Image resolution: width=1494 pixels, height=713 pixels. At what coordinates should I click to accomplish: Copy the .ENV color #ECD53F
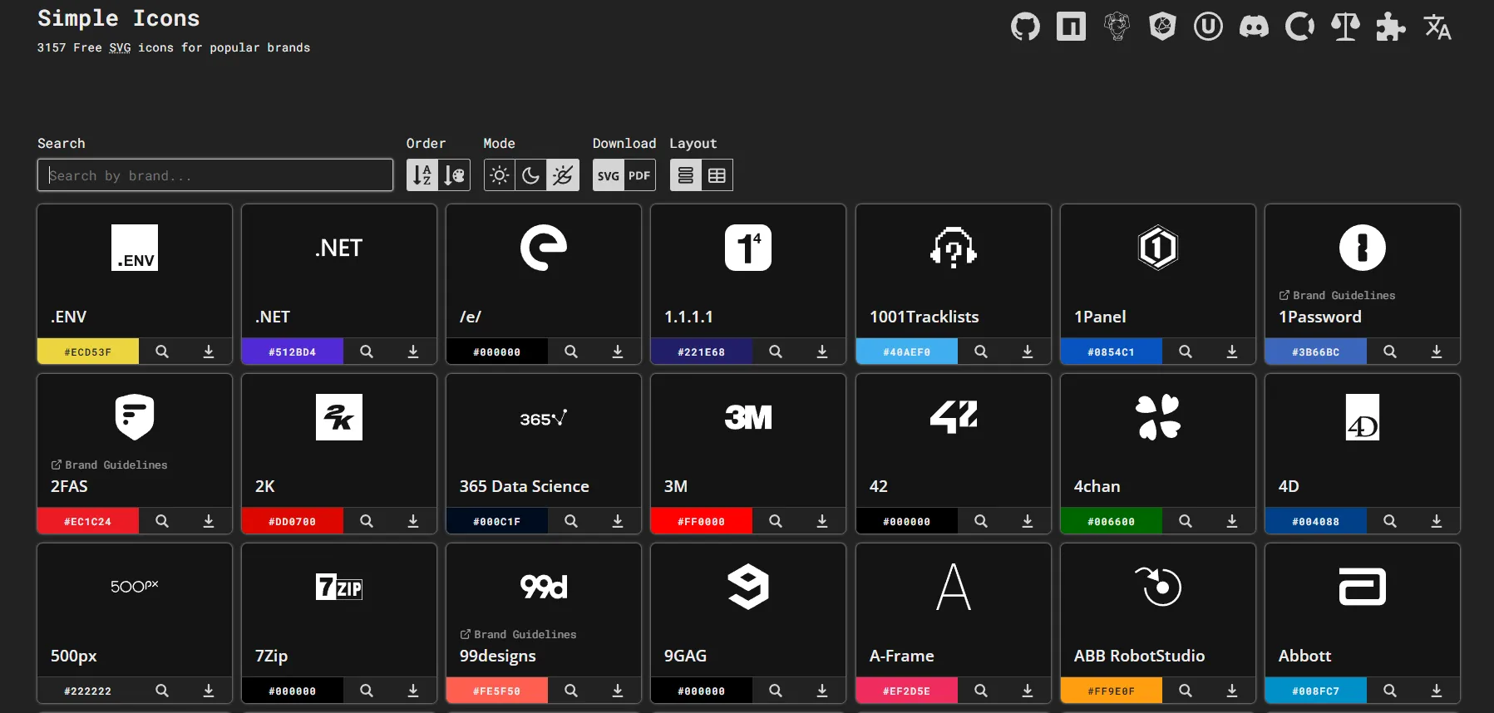point(88,352)
